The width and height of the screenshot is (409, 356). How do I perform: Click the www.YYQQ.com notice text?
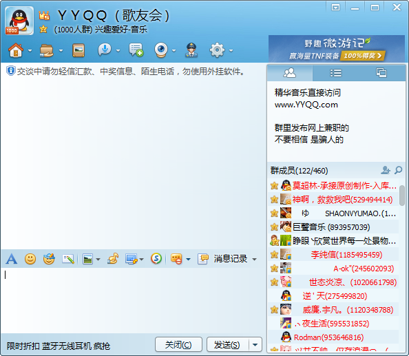coord(306,105)
